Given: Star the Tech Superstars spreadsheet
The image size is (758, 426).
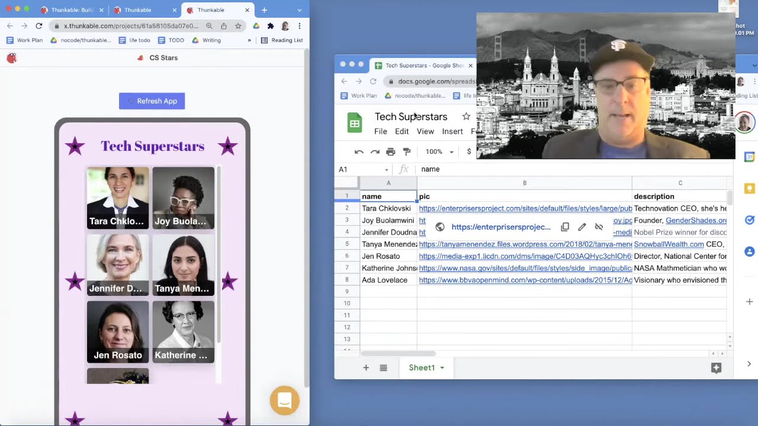Looking at the screenshot, I should (466, 117).
